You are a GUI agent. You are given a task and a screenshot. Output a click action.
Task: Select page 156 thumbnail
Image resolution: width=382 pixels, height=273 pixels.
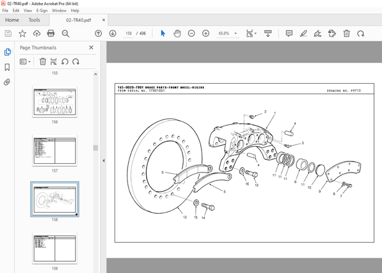tap(55, 102)
